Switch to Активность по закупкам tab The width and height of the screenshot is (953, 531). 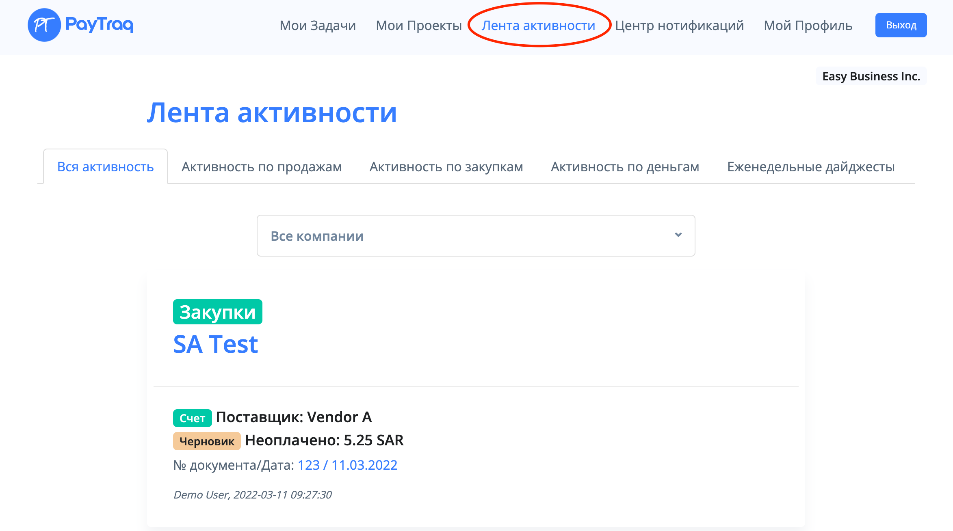pos(446,167)
